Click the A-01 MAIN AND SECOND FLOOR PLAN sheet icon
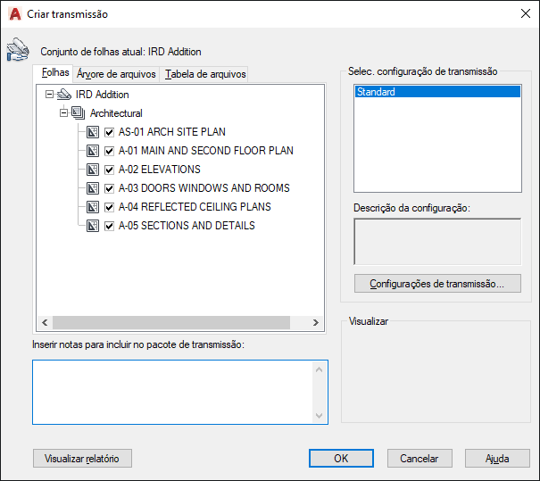The image size is (540, 481). tap(93, 151)
